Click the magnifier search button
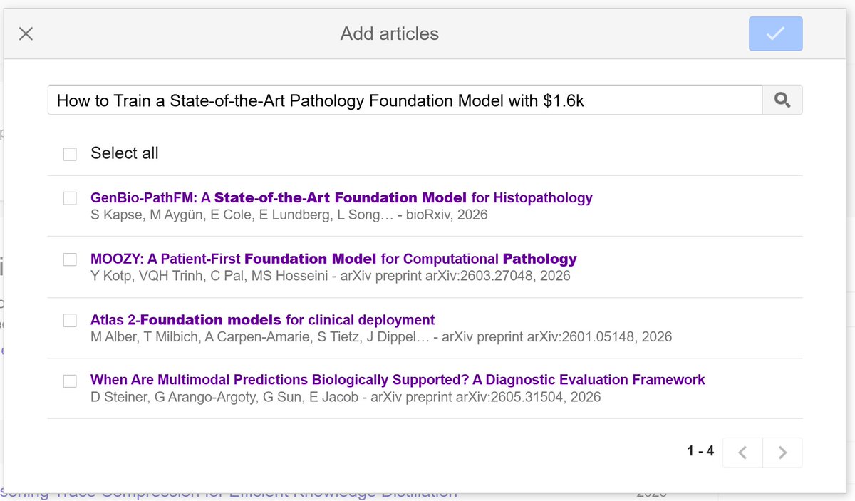This screenshot has height=501, width=855. point(782,100)
